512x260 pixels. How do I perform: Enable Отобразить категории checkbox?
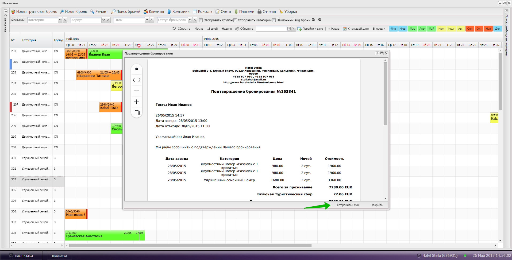point(235,20)
